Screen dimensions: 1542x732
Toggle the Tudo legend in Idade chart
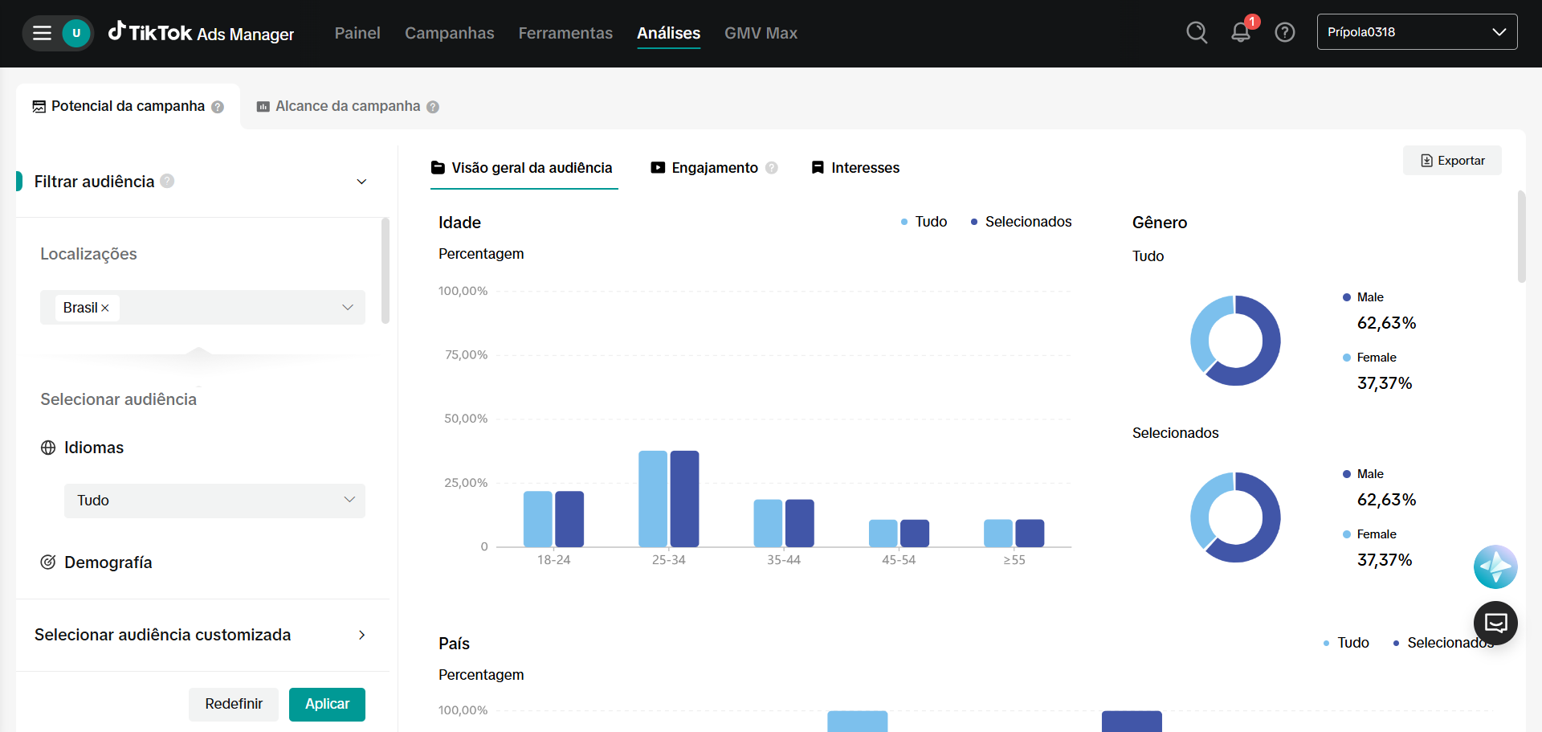pyautogui.click(x=924, y=222)
